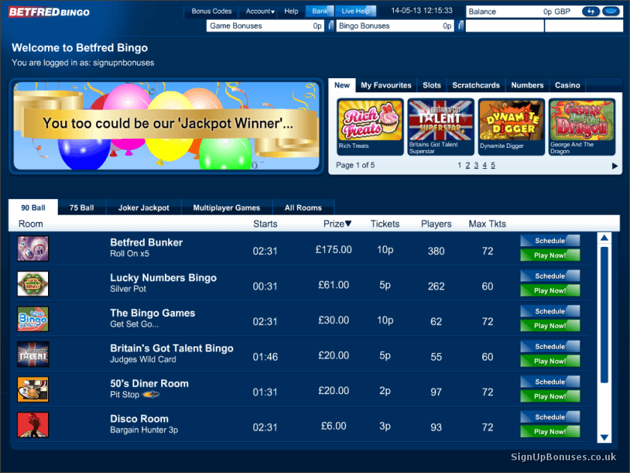The width and height of the screenshot is (630, 473).
Task: Click the Jackpot Winner promo banner
Action: [166, 126]
